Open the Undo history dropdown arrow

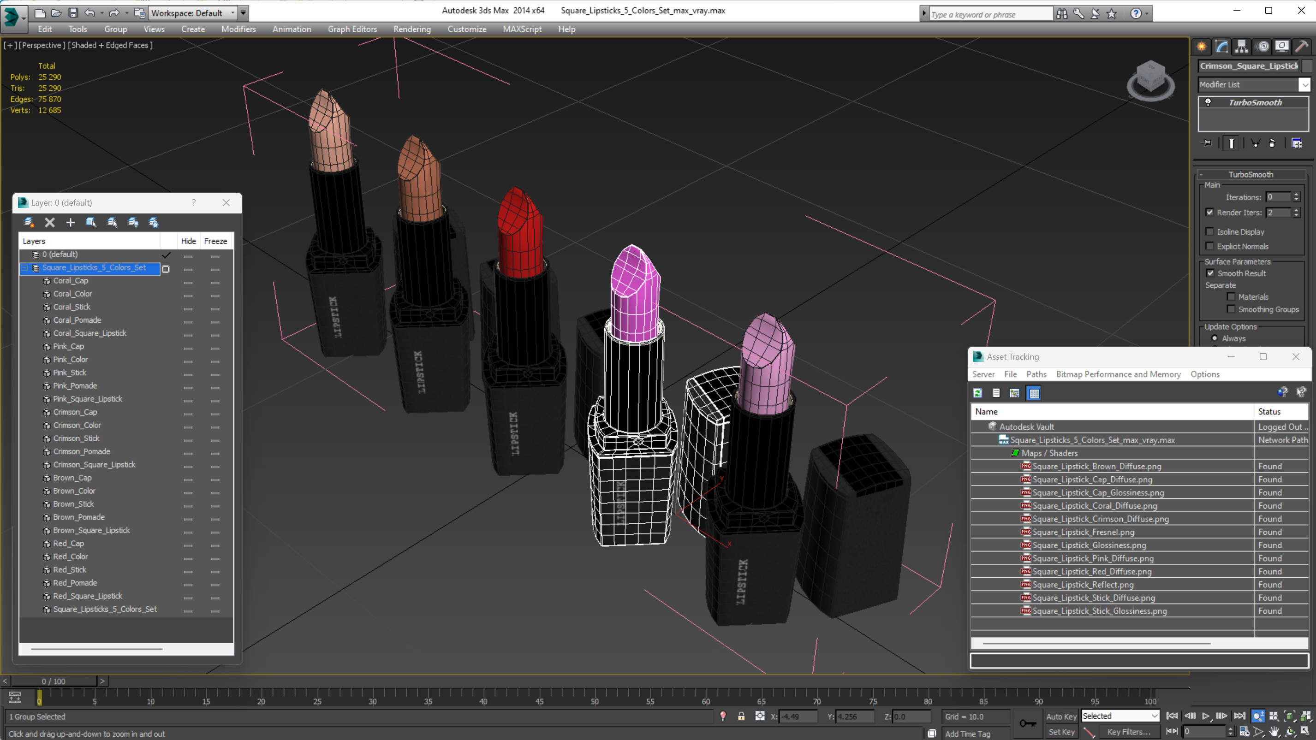coord(101,13)
